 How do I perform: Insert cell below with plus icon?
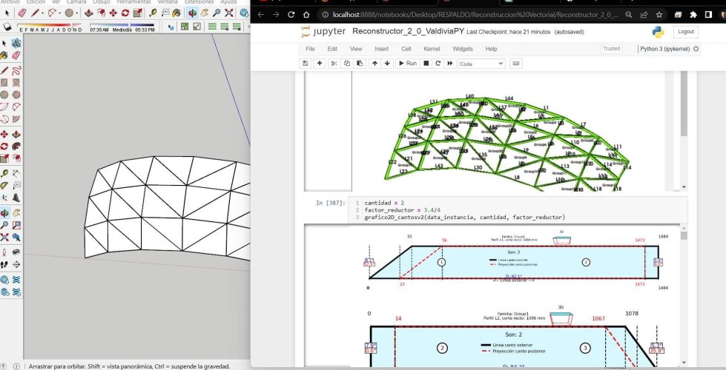(x=320, y=64)
